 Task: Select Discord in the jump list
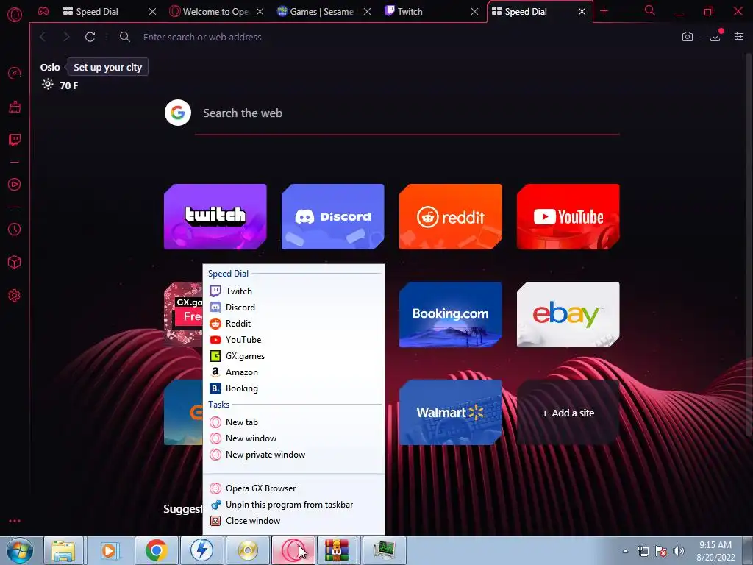(x=293, y=308)
